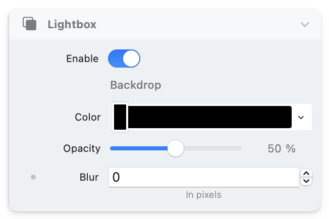Click the Opacity label
Image resolution: width=329 pixels, height=219 pixels.
pyautogui.click(x=82, y=148)
